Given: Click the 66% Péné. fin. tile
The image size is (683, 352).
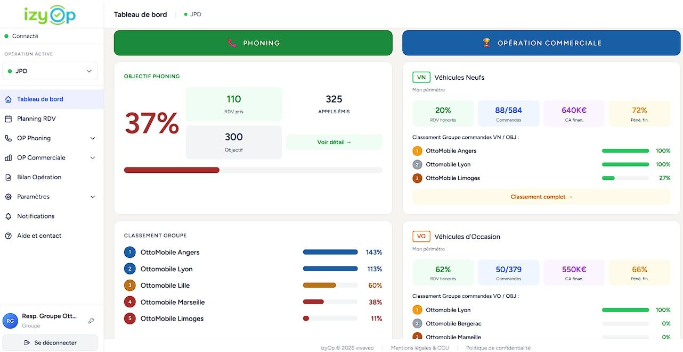Looking at the screenshot, I should coord(639,273).
